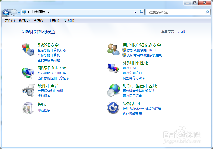Viewport: 213px width, 149px height.
Task: Click 查看网络状态和任务 link
Action: tap(52, 73)
